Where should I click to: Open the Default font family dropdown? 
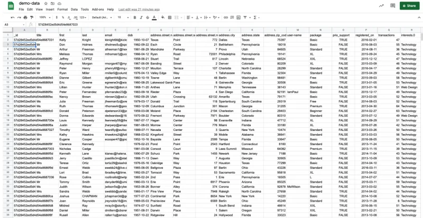(x=102, y=17)
